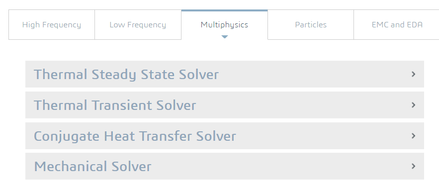Image resolution: width=439 pixels, height=193 pixels.
Task: Open the Conjugate Heat Transfer Solver heading
Action: pyautogui.click(x=135, y=136)
